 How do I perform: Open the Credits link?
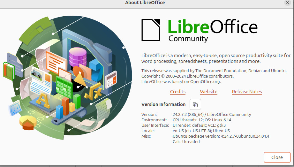click(178, 92)
